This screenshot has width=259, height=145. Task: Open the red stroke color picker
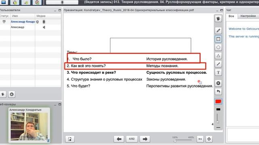[218, 101]
